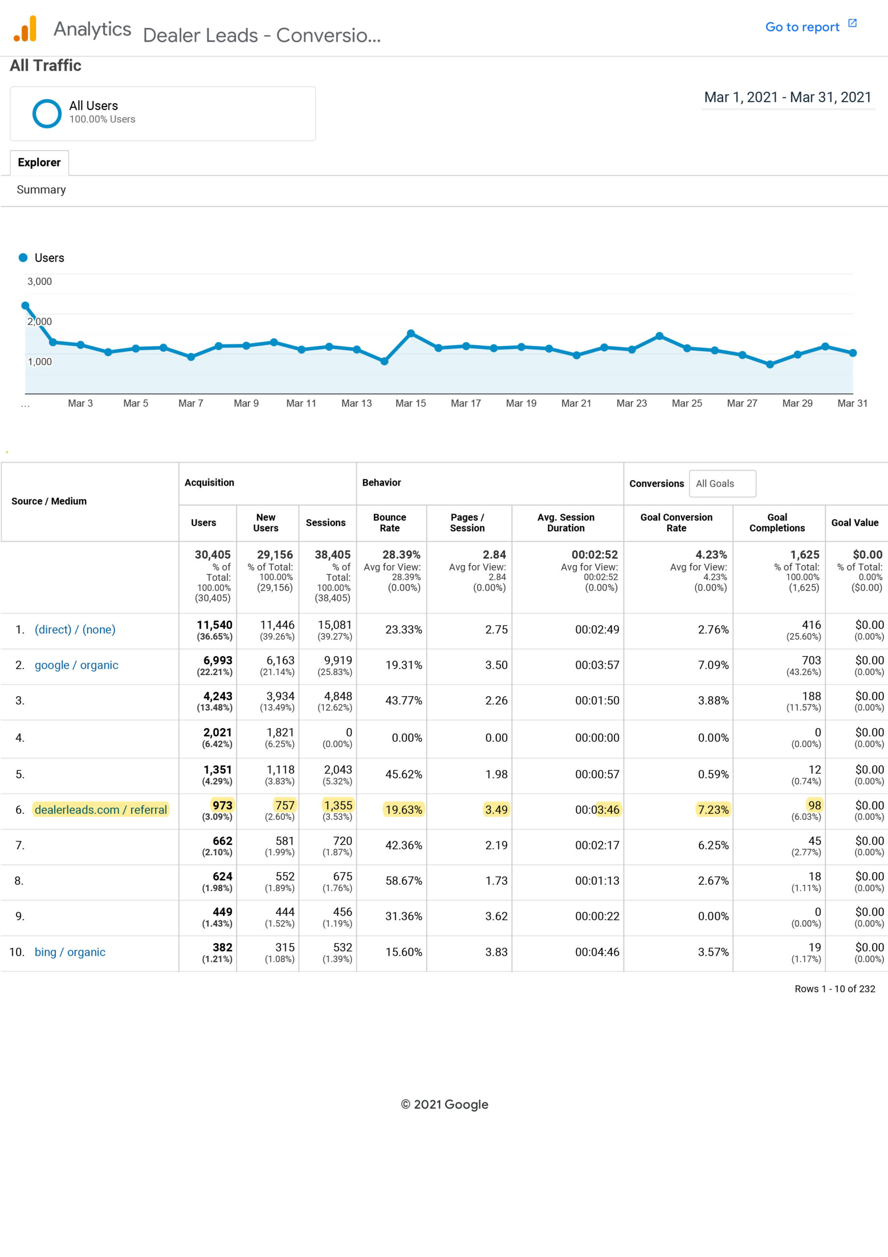This screenshot has width=888, height=1257.
Task: Click the external link icon beside Go to report
Action: tap(852, 23)
